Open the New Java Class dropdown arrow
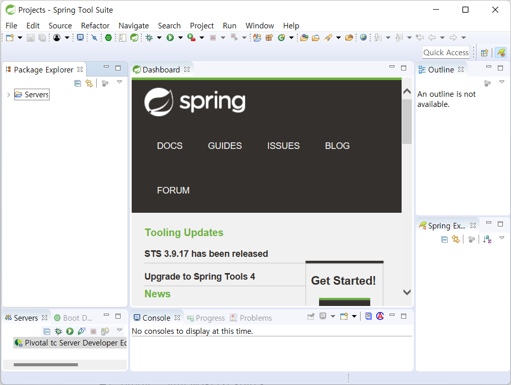Screen dimensions: 511x385 [291, 37]
